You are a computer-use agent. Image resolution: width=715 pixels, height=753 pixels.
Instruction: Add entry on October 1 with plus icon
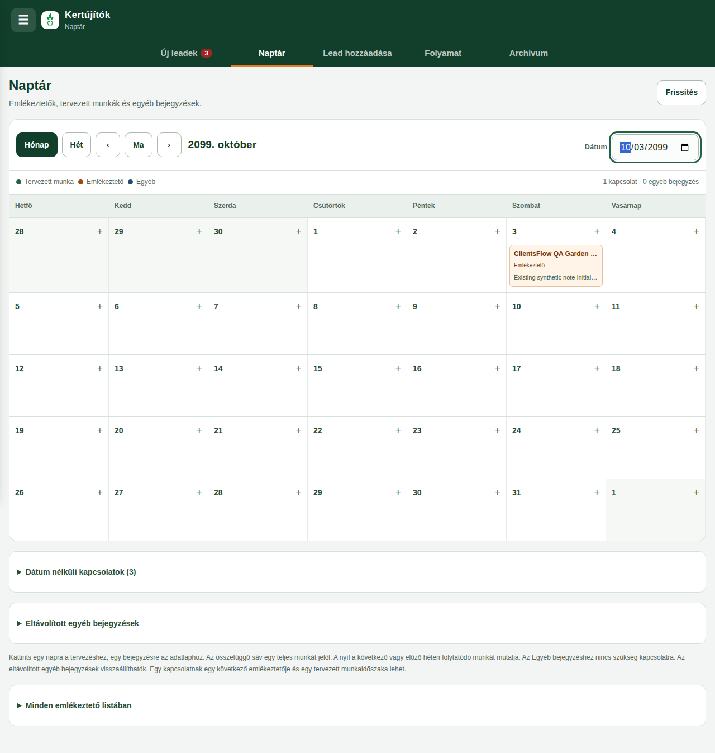[x=398, y=231]
